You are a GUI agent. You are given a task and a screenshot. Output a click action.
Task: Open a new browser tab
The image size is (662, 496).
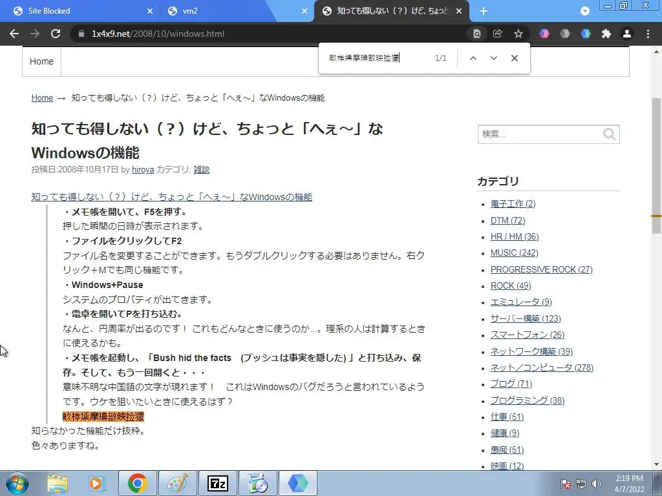(484, 11)
